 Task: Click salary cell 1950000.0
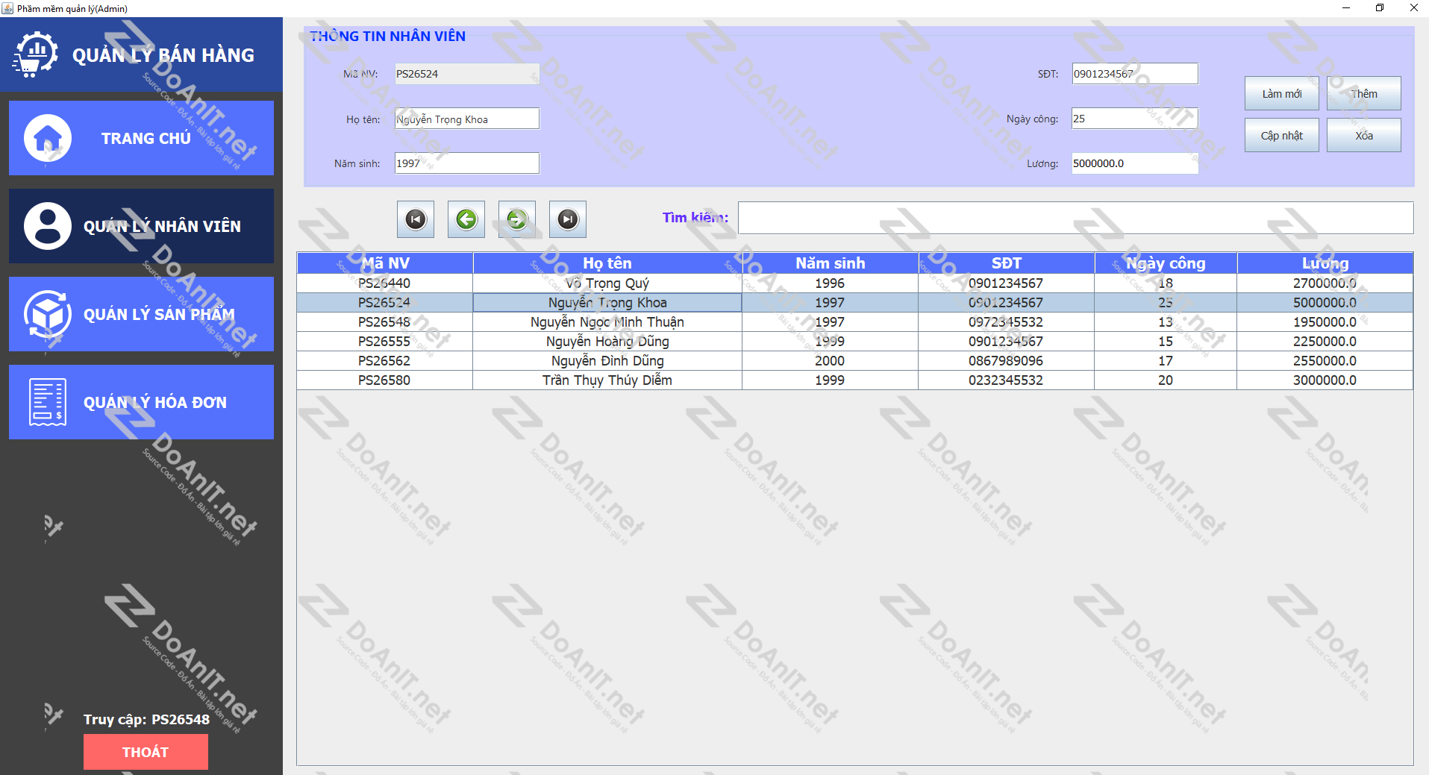click(1325, 322)
